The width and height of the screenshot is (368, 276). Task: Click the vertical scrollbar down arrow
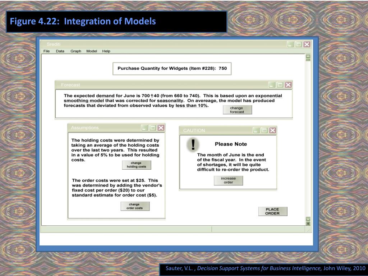point(308,219)
